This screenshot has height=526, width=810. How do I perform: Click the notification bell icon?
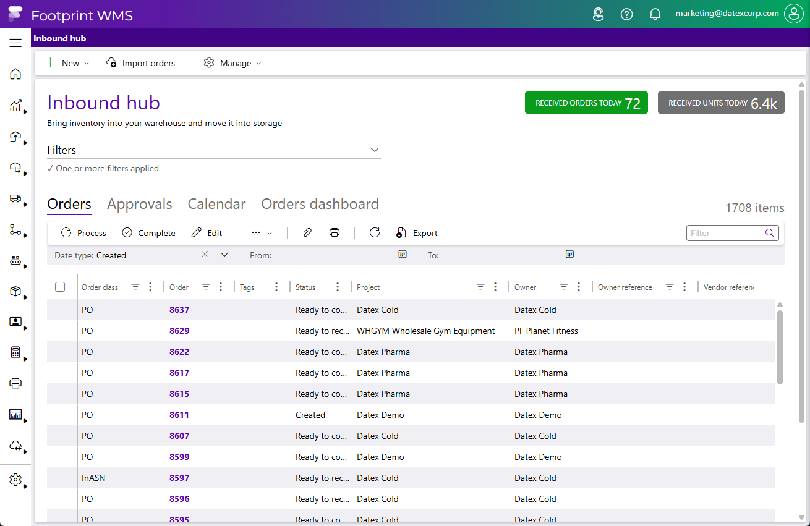655,14
